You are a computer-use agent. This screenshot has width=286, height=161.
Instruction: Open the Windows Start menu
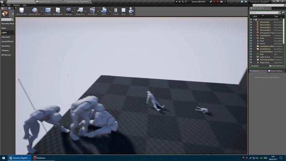coord(4,158)
